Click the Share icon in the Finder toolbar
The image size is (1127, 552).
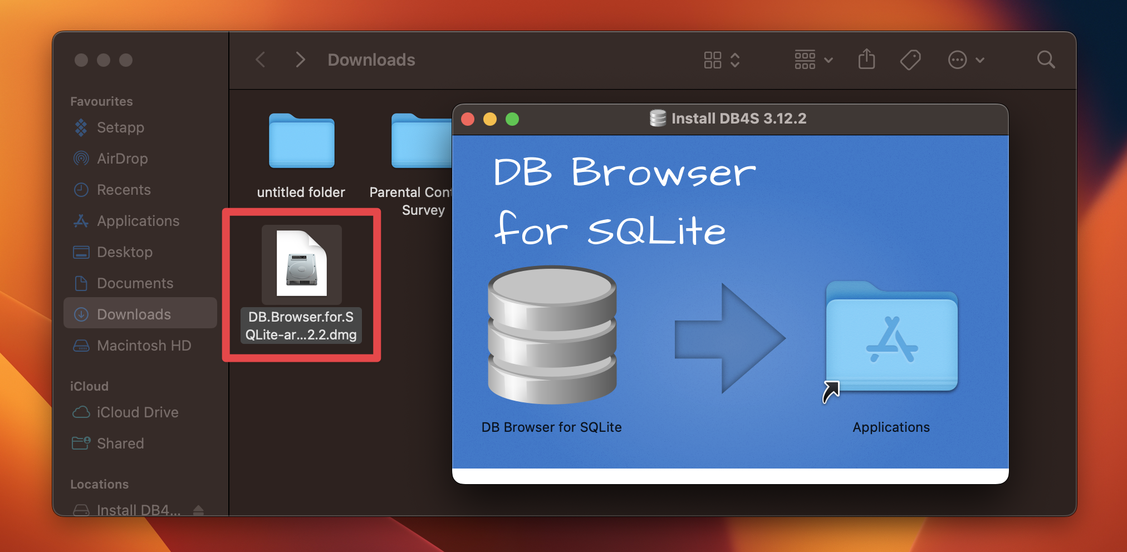pos(866,60)
